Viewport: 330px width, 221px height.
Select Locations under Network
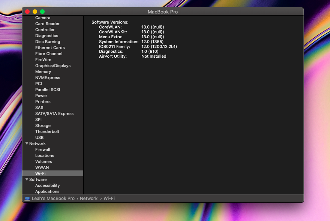coord(45,155)
